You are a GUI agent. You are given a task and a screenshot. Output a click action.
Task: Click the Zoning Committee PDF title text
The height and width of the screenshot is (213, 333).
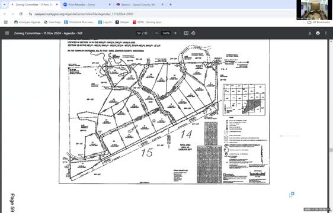pos(48,33)
